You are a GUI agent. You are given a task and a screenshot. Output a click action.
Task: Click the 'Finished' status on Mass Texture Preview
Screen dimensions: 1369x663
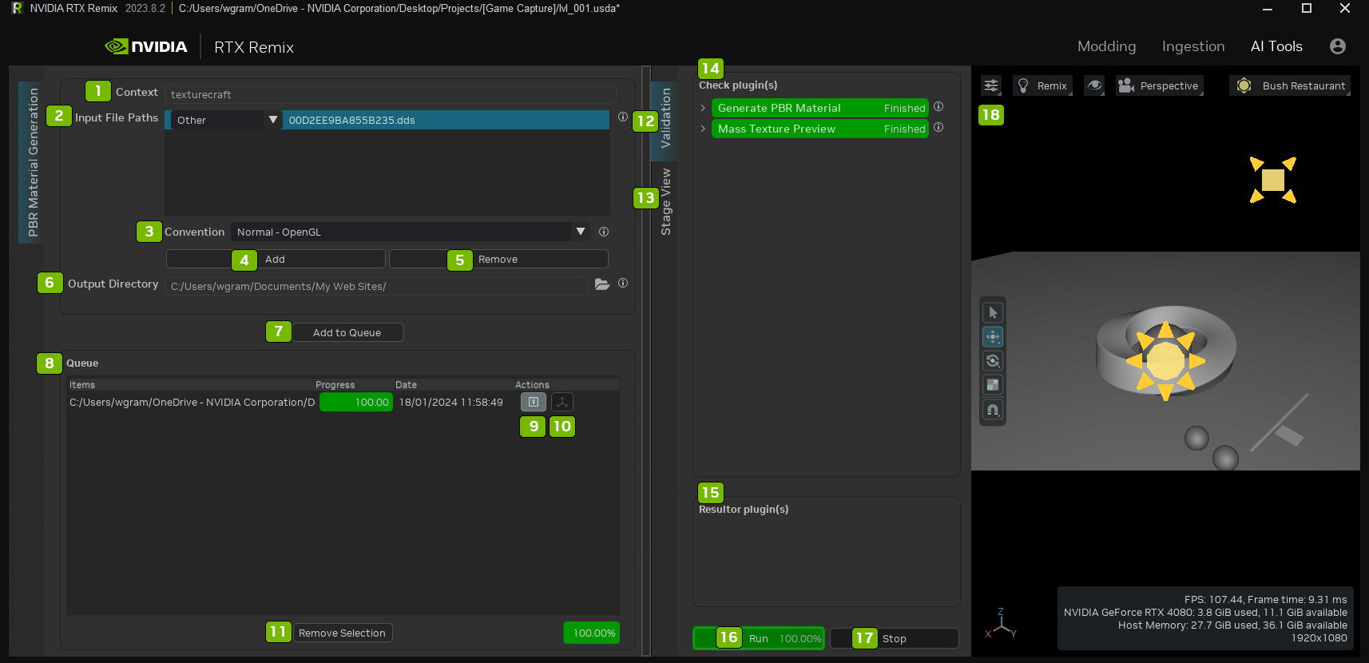click(x=904, y=129)
